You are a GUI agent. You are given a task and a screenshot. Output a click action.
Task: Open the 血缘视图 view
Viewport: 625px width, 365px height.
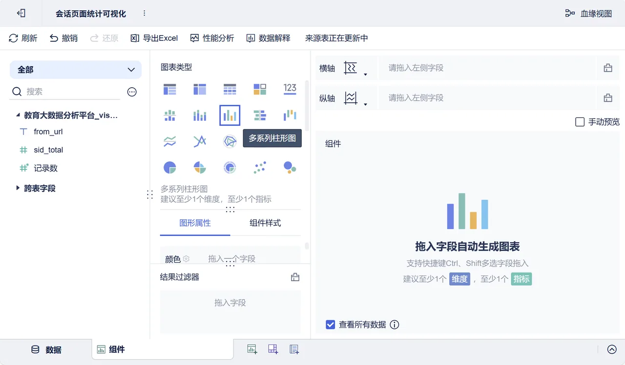[x=588, y=14]
